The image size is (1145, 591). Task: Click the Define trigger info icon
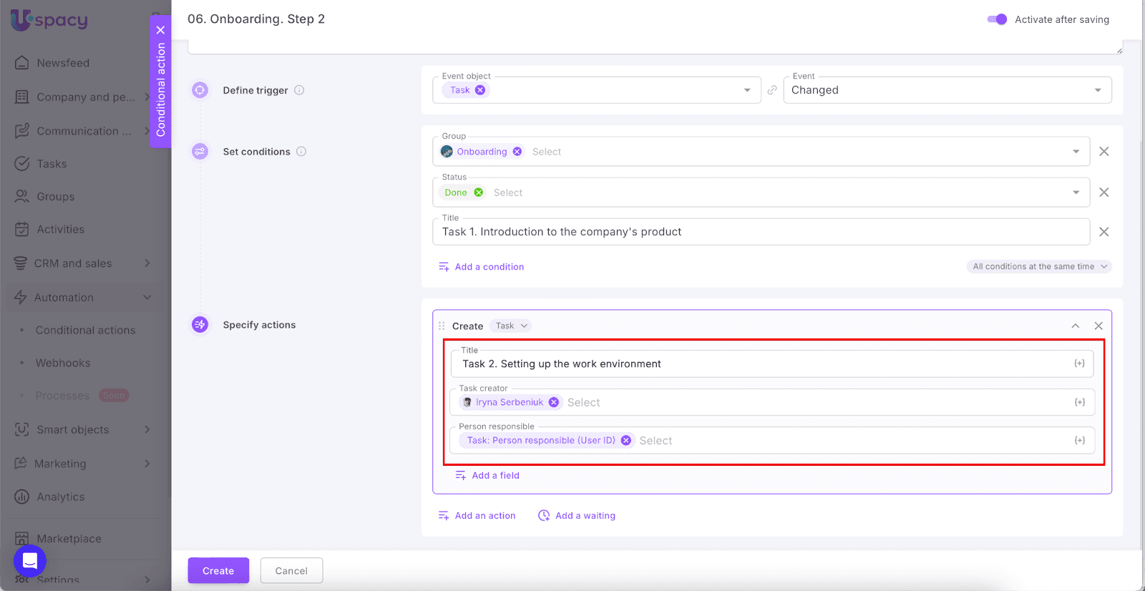[299, 90]
